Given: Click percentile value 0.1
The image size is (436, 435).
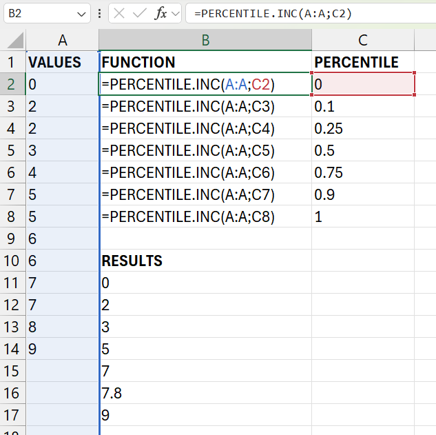Looking at the screenshot, I should [363, 106].
